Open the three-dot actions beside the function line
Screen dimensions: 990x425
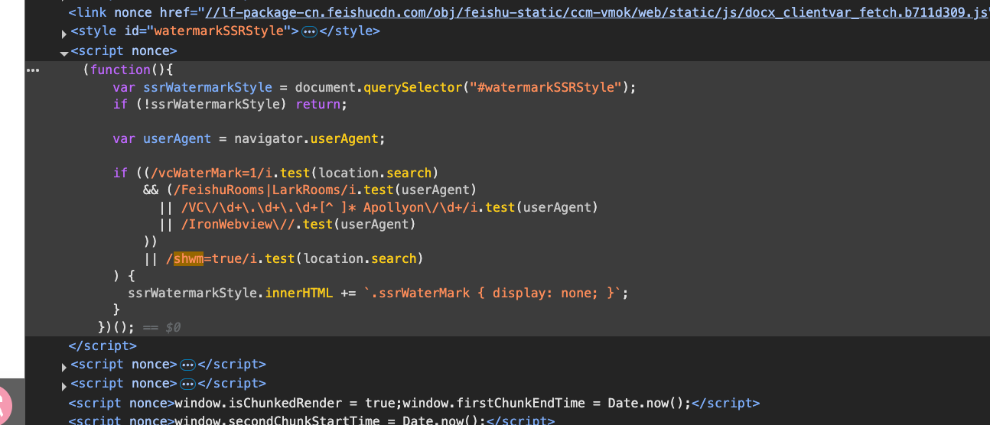(x=33, y=70)
